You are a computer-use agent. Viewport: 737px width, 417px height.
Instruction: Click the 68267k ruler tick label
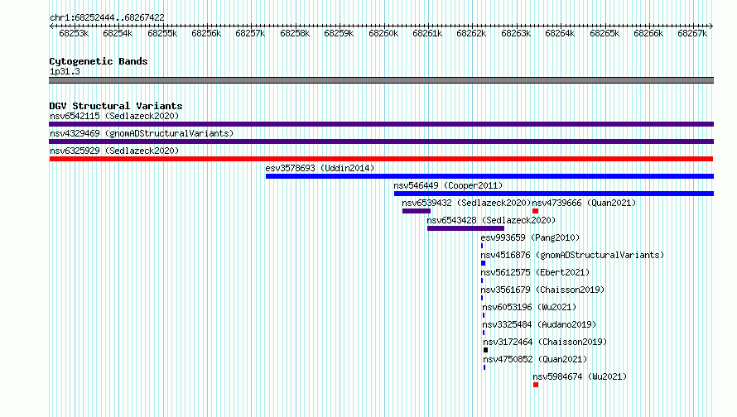(x=692, y=34)
